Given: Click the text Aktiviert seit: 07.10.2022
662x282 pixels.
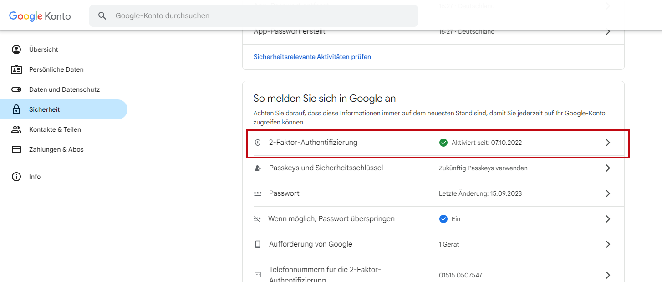Looking at the screenshot, I should 487,143.
